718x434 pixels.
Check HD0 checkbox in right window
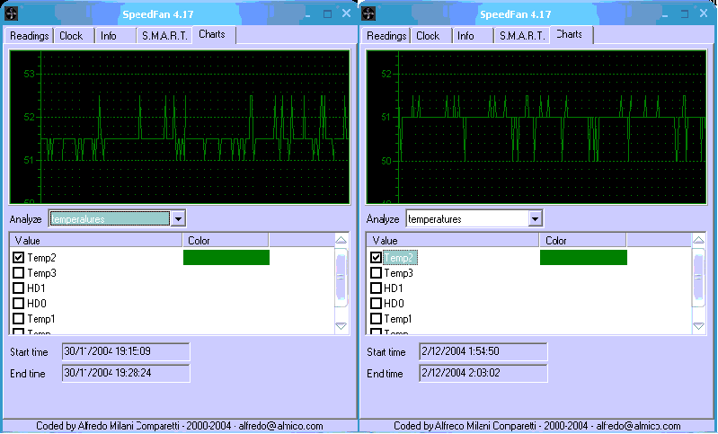click(376, 303)
